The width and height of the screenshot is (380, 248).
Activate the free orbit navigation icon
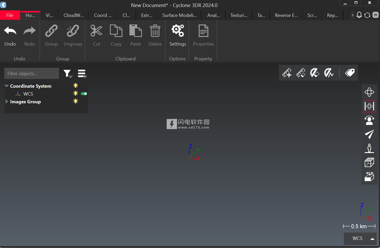[x=369, y=92]
